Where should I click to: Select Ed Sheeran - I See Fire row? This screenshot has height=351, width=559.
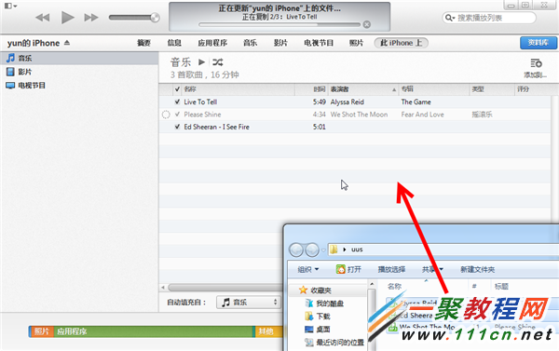(x=355, y=127)
